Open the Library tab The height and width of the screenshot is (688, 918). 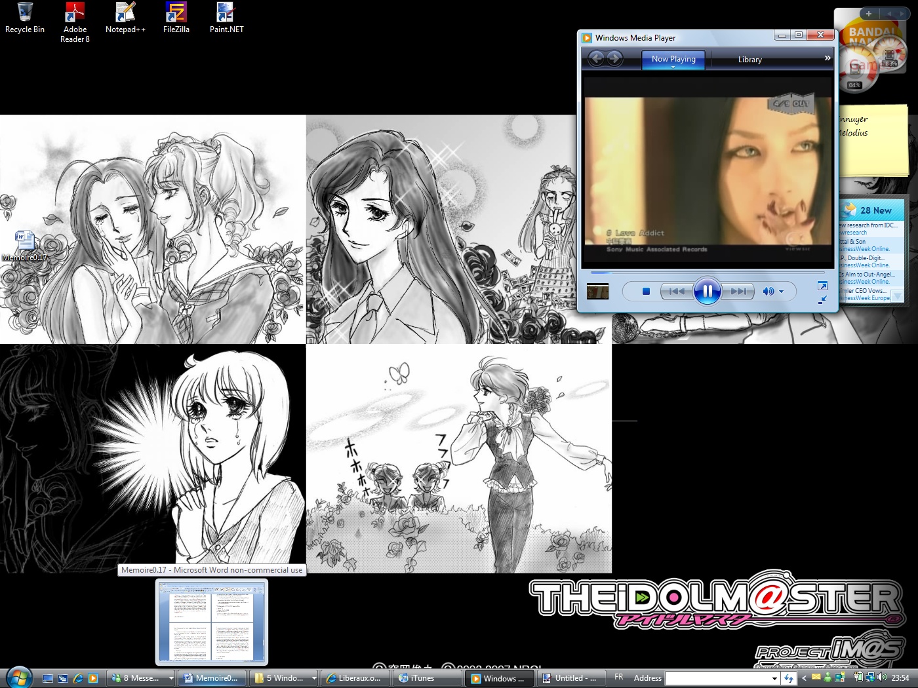[x=749, y=60]
